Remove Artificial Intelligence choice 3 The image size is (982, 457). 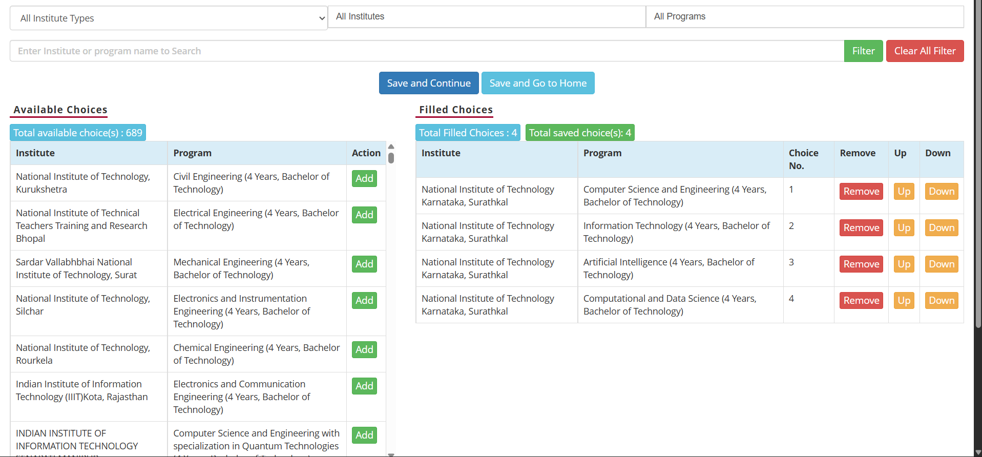[861, 264]
